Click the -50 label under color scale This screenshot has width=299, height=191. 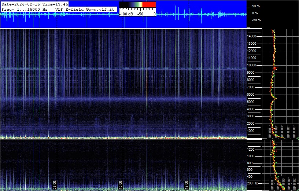click(x=140, y=14)
